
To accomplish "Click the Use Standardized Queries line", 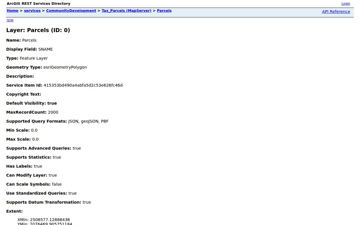I will pos(42,193).
